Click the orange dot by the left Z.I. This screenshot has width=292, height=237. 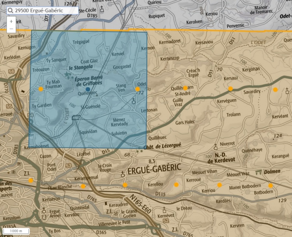[31, 180]
